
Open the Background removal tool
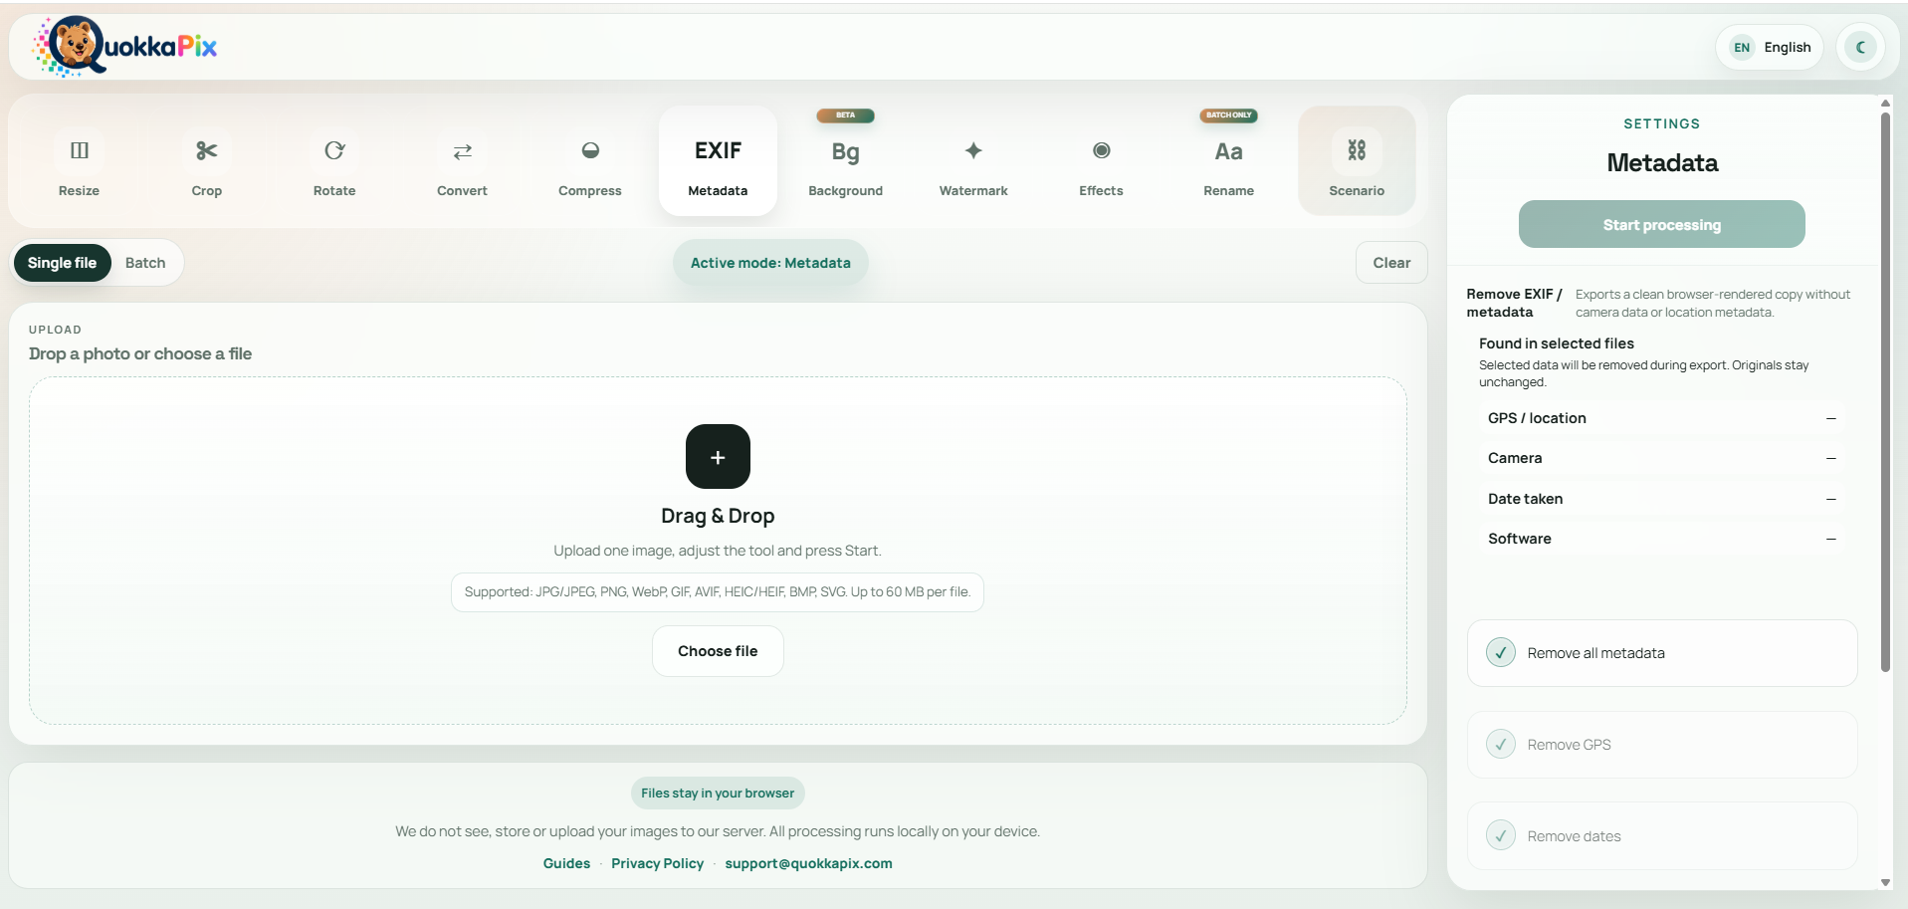[x=845, y=161]
